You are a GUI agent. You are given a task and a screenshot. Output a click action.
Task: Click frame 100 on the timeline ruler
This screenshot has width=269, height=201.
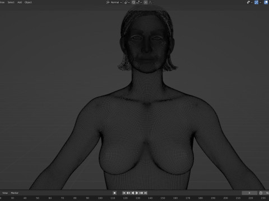click(100, 198)
